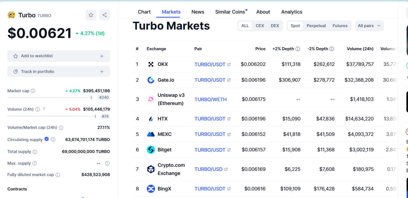Click the share icon beside Turbo title
The width and height of the screenshot is (408, 198).
[105, 15]
